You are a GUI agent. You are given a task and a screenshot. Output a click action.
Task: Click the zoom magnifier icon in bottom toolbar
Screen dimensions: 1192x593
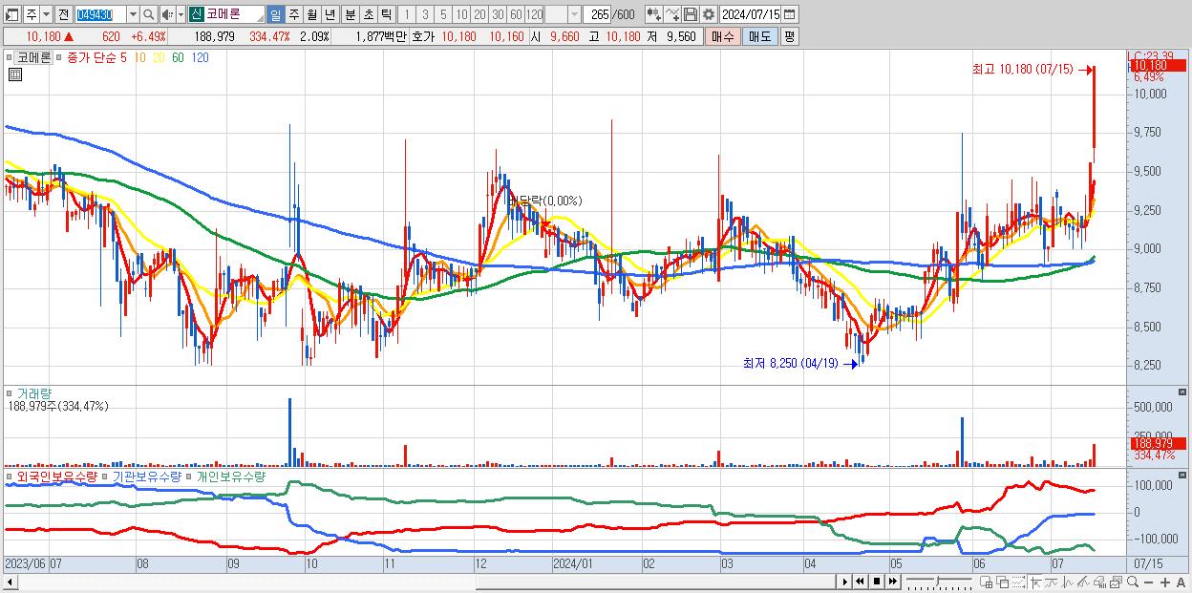[1133, 582]
